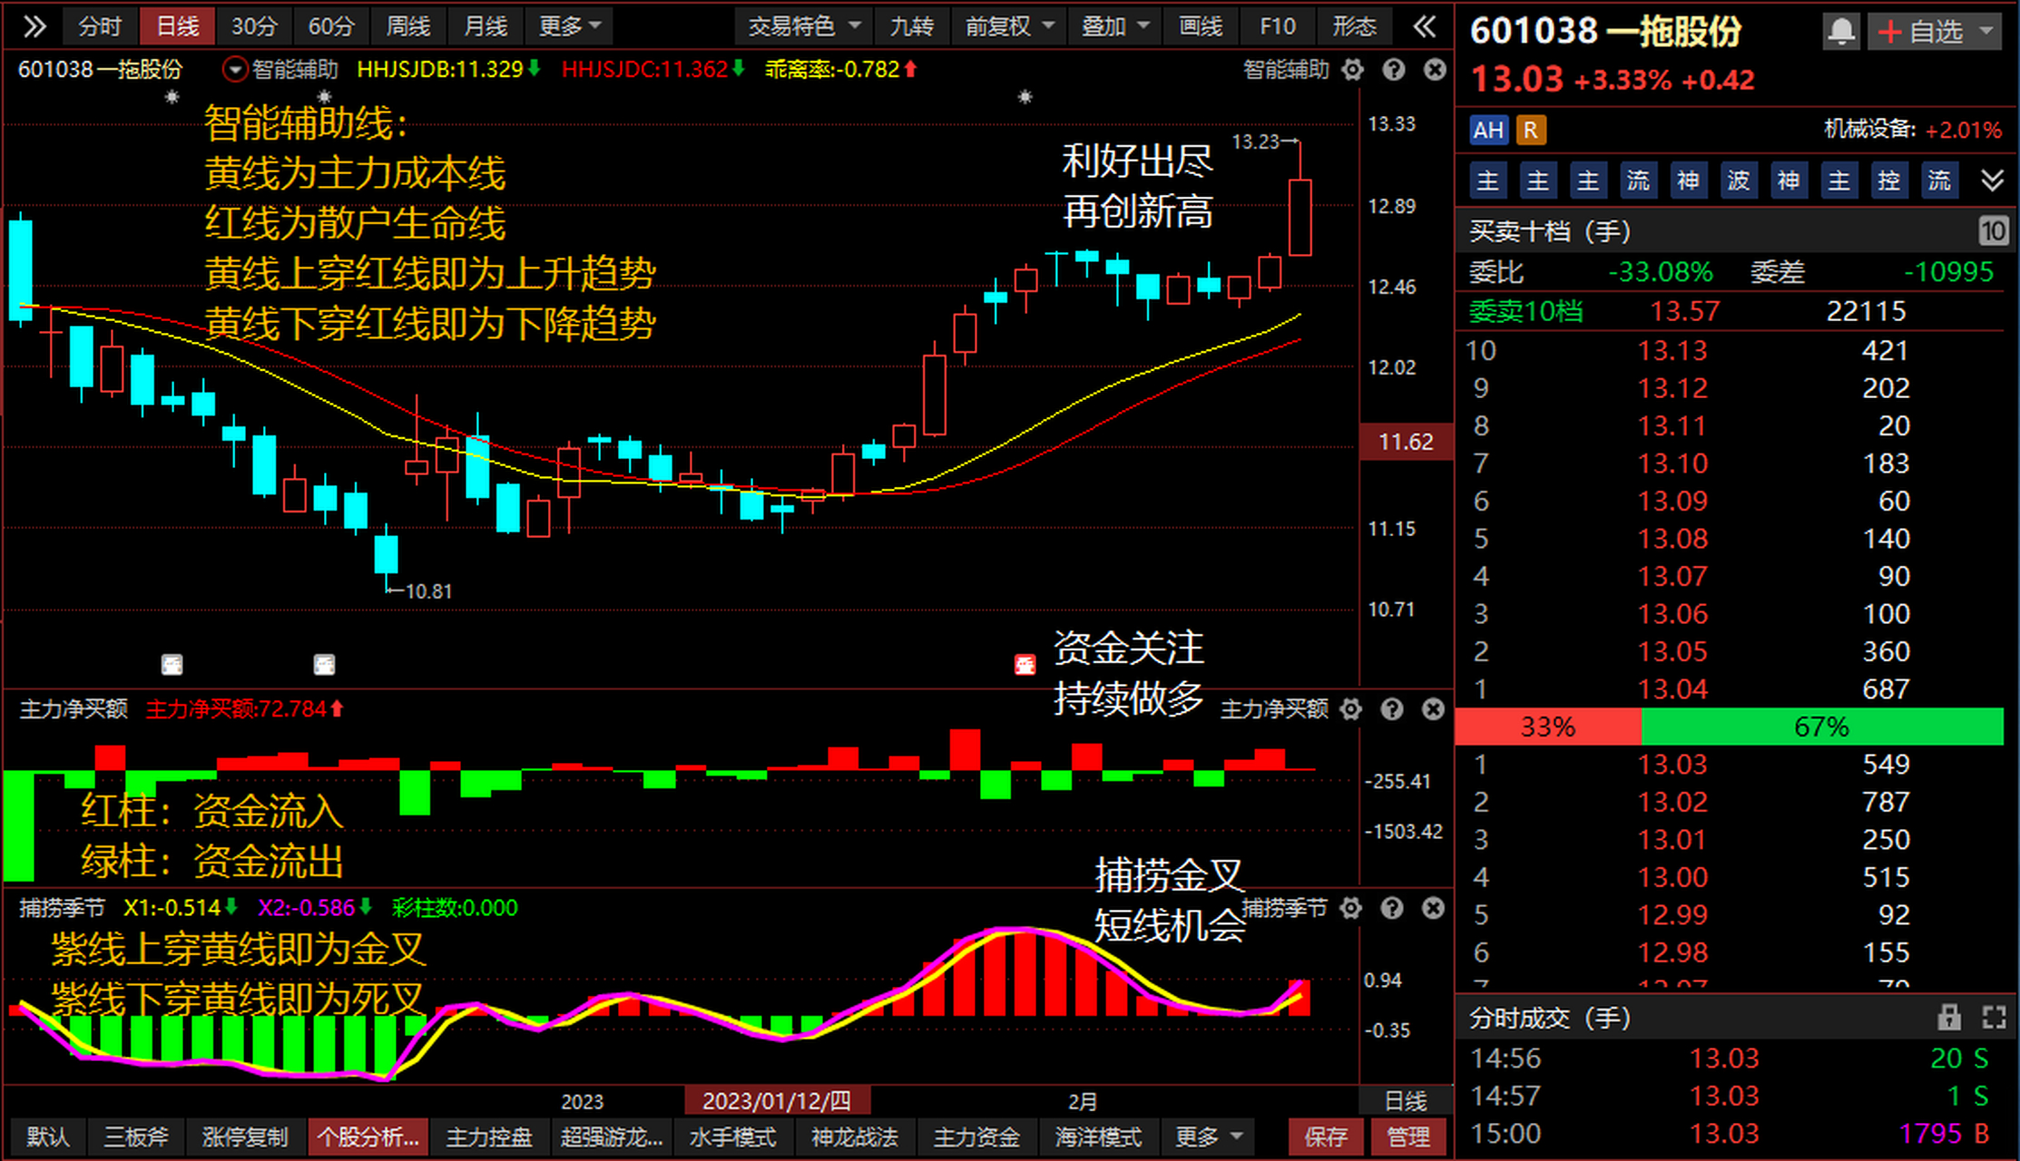This screenshot has width=2020, height=1161.
Task: Open the alert bell for 601038
Action: coord(1841,33)
